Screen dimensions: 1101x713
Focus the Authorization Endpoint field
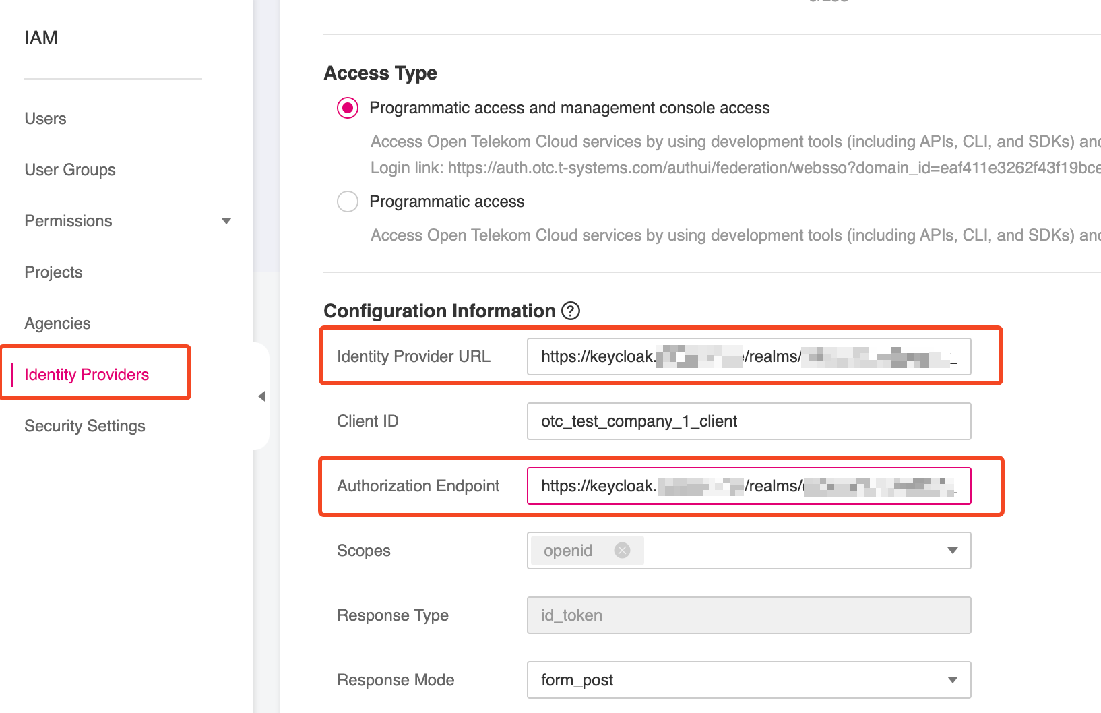748,486
